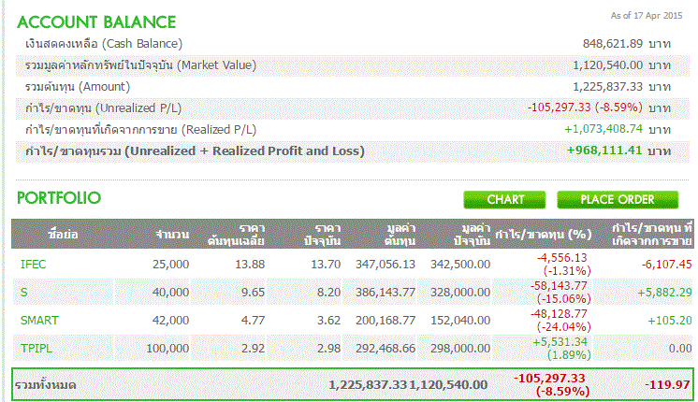This screenshot has height=402, width=698.
Task: Open the SMART stock symbol link
Action: click(x=39, y=321)
